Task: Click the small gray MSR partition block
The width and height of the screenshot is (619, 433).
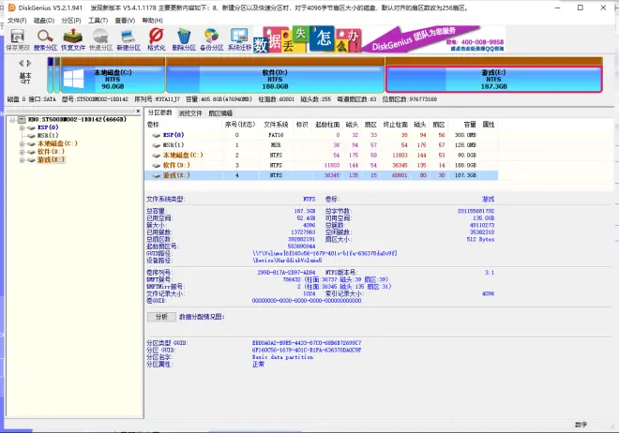Action: 57,75
